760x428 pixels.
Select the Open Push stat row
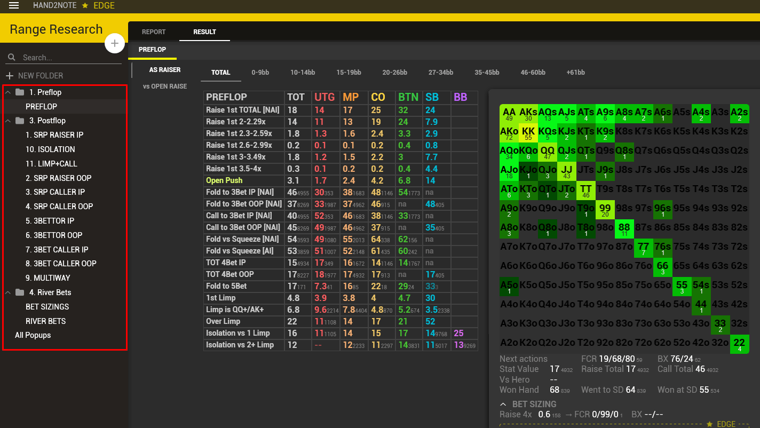(224, 180)
